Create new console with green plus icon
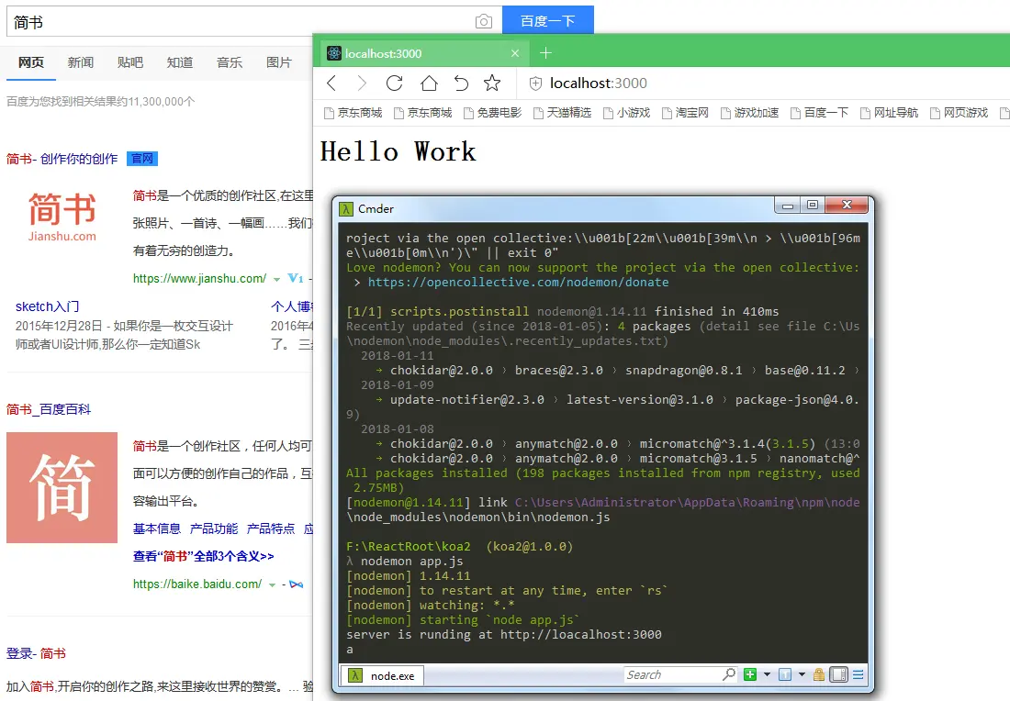Screen dimensions: 1010x701 [x=750, y=674]
